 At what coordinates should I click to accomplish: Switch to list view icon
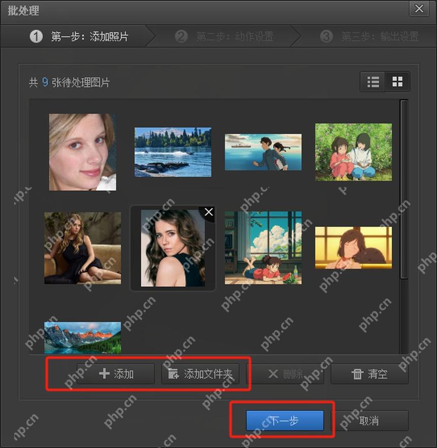[x=373, y=82]
